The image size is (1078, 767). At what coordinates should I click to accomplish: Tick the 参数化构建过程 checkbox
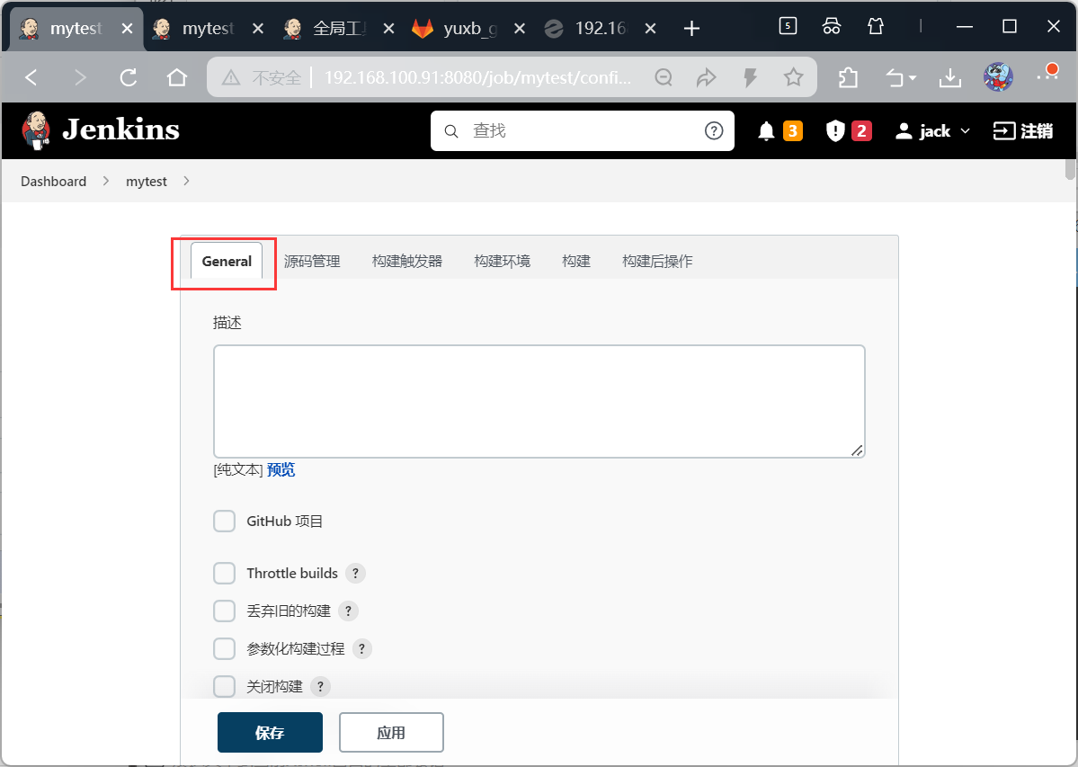(224, 649)
